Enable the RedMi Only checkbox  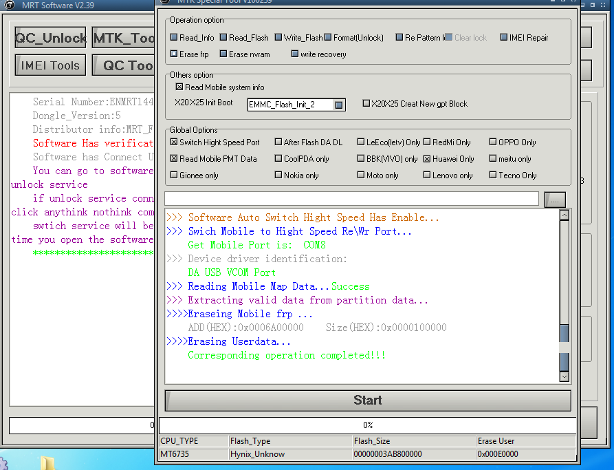[427, 142]
